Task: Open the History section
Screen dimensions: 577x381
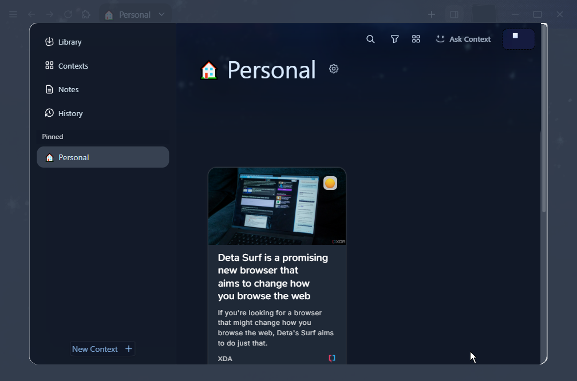Action: [x=64, y=113]
